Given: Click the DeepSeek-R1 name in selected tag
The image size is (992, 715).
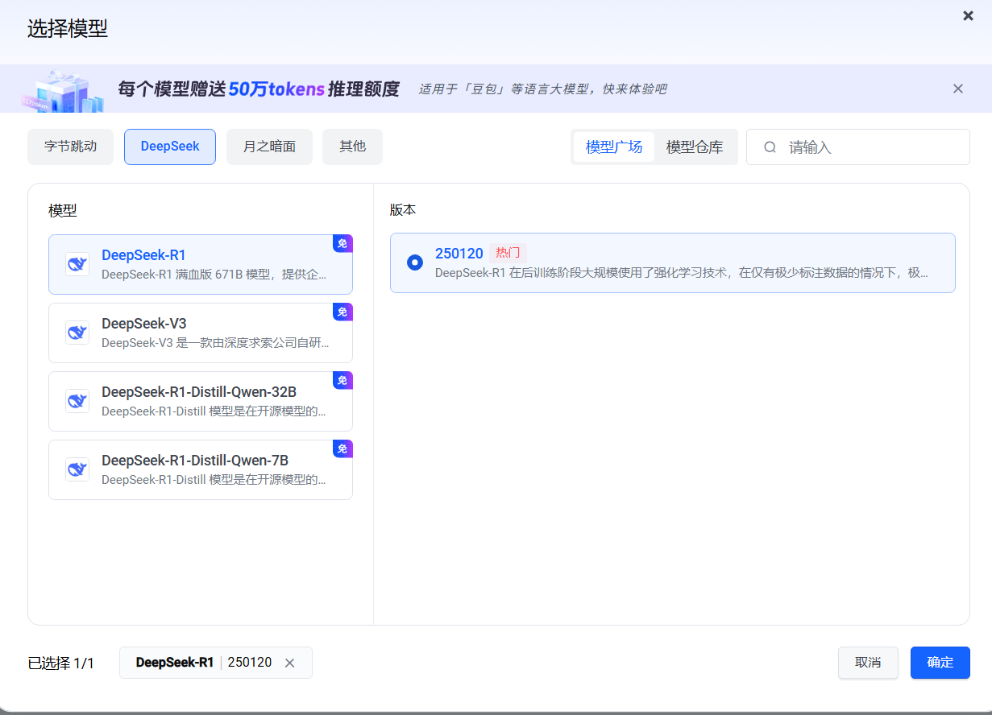Looking at the screenshot, I should (175, 663).
